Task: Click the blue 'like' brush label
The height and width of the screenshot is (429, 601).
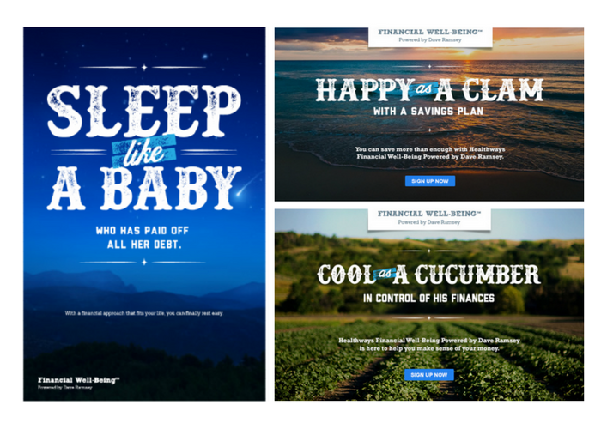Action: (144, 151)
